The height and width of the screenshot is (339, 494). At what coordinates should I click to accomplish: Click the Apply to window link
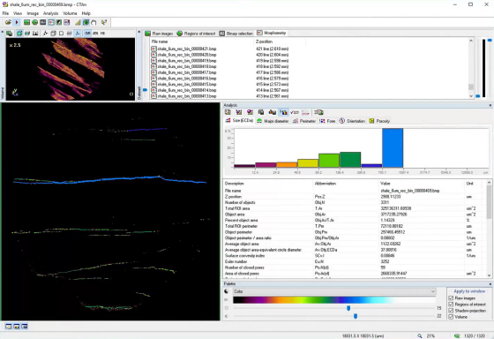(x=469, y=291)
